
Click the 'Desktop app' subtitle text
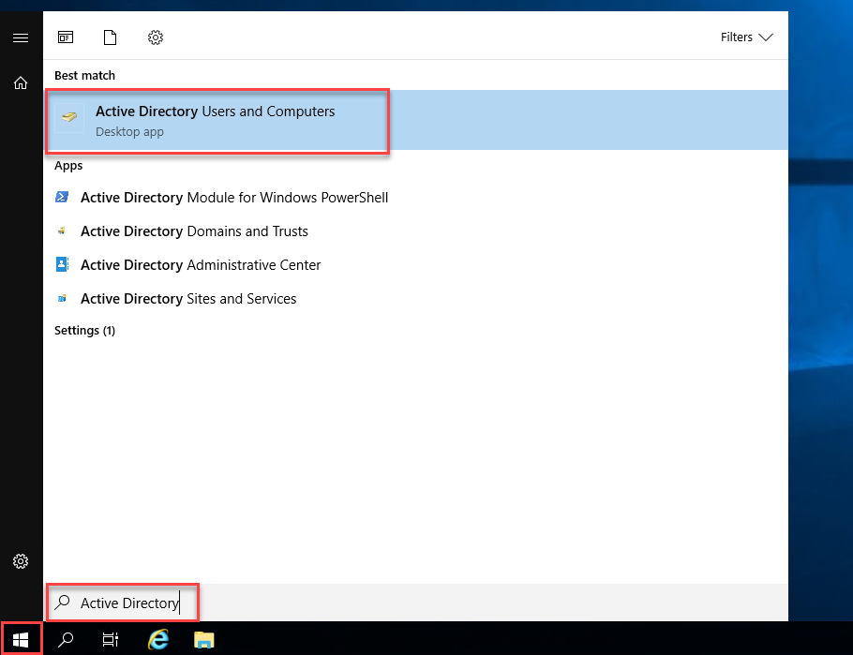[x=129, y=131]
